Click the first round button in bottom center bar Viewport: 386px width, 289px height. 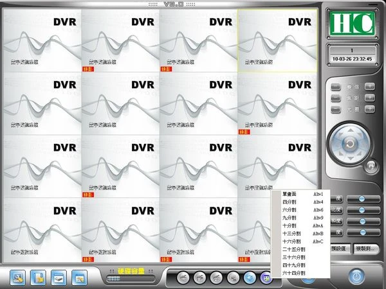pos(183,278)
